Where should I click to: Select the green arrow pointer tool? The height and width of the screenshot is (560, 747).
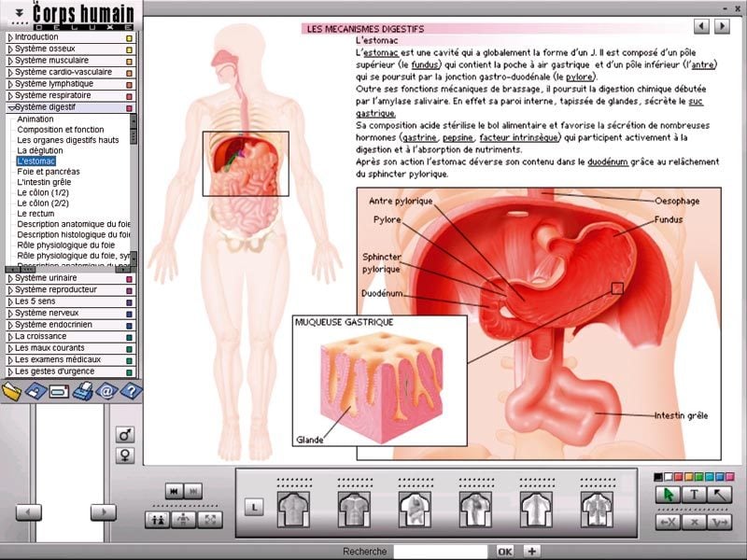tap(666, 495)
